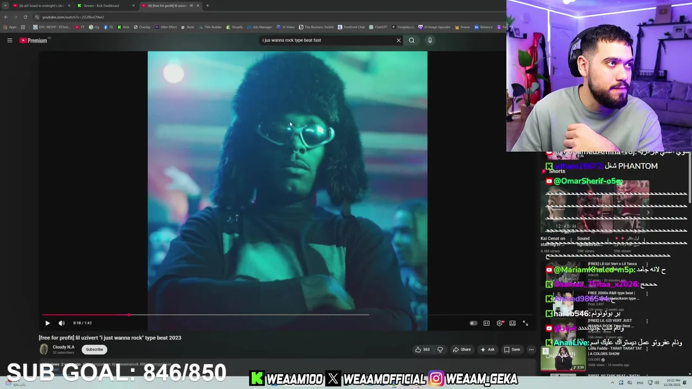The image size is (692, 389).
Task: Open the Behance bookmark
Action: click(x=484, y=27)
